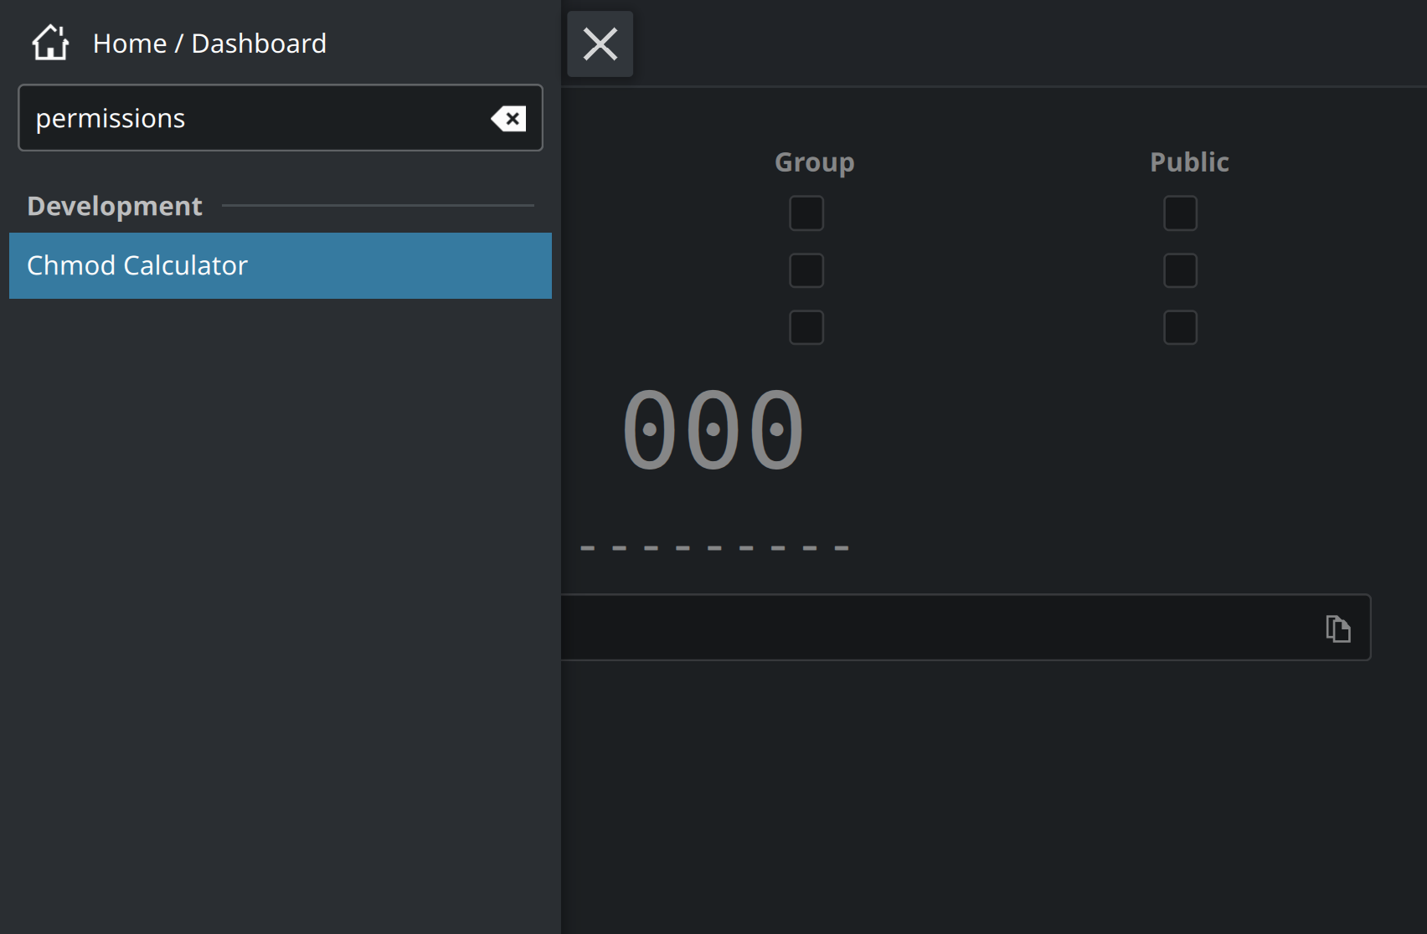Screen dimensions: 1427x934
Task: Click the Public column header
Action: tap(1189, 162)
